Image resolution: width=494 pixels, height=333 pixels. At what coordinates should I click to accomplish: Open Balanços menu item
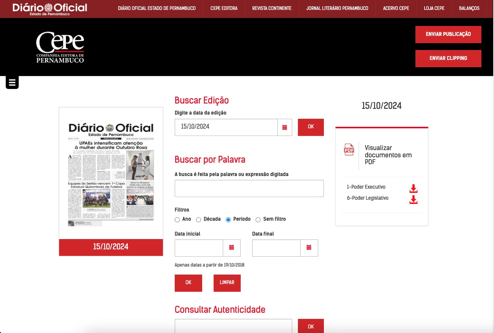(x=469, y=8)
